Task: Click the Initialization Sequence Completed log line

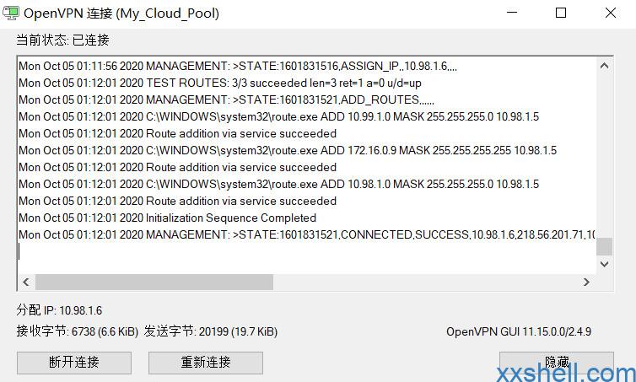Action: pos(168,218)
